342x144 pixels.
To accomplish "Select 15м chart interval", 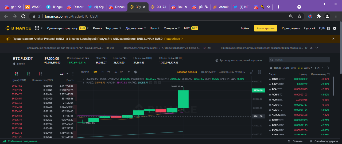I will 95,72.
